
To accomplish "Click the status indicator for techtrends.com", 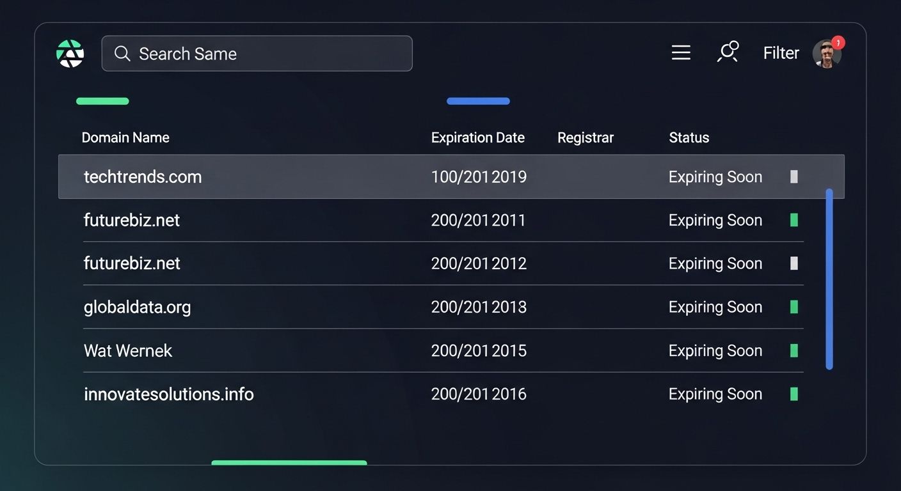I will tap(793, 176).
